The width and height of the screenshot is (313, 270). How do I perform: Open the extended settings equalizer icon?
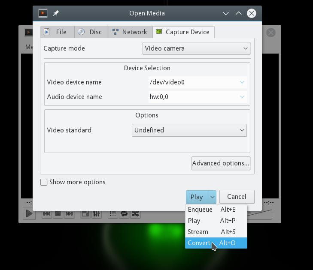point(97,214)
